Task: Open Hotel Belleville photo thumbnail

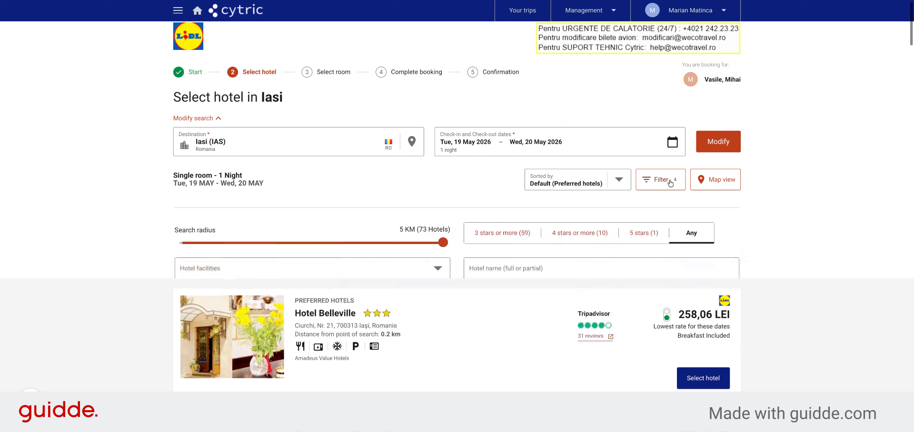Action: tap(232, 337)
